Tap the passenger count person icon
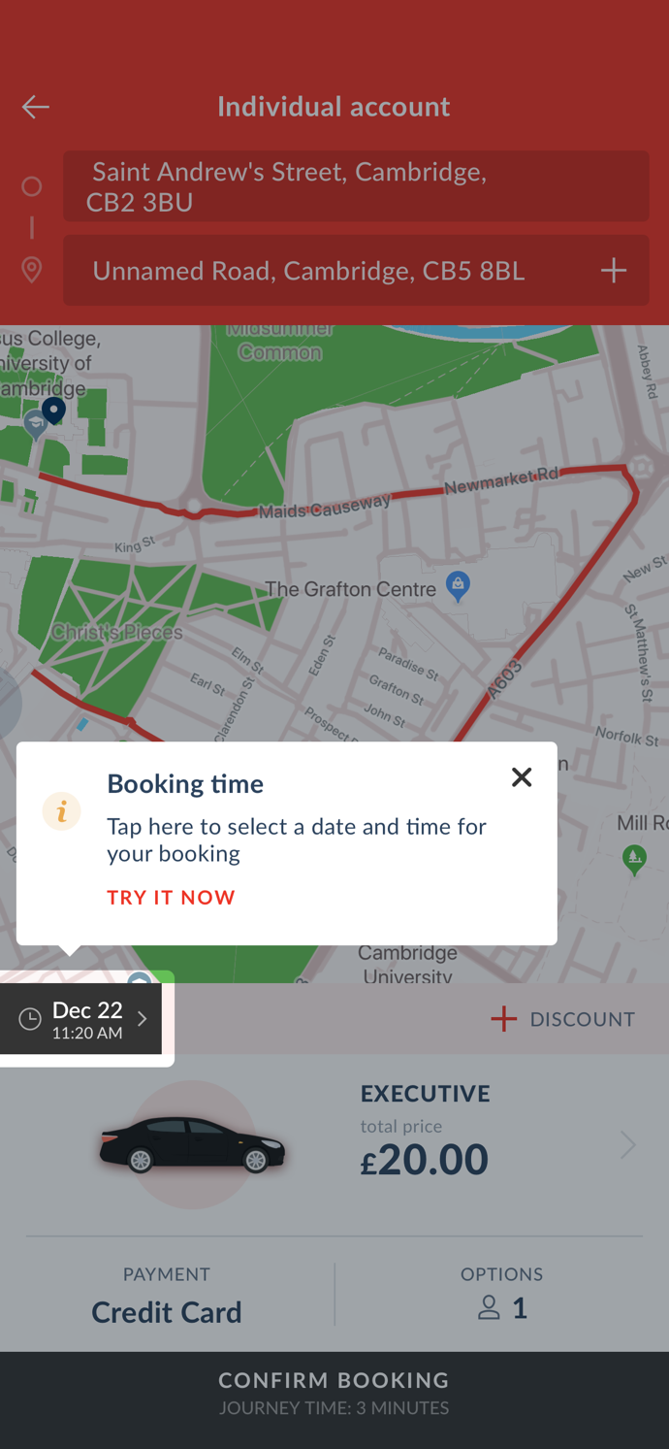Image resolution: width=669 pixels, height=1449 pixels. coord(490,1308)
